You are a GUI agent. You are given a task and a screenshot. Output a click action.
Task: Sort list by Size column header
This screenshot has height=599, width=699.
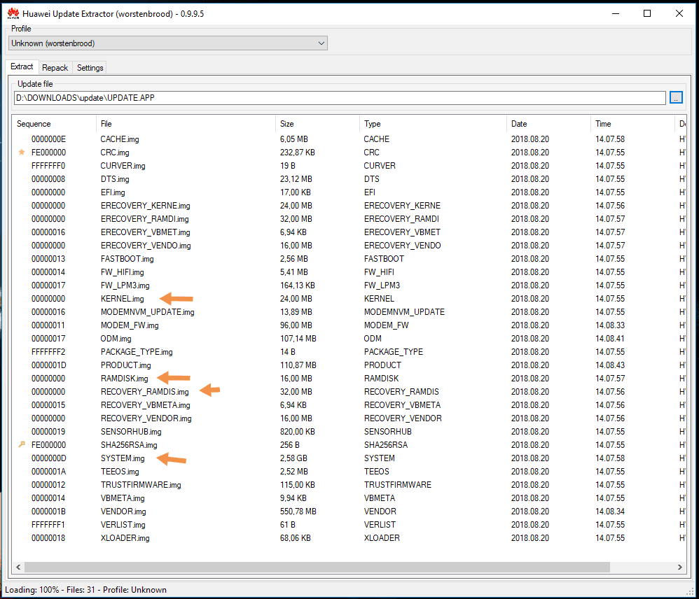pos(317,124)
